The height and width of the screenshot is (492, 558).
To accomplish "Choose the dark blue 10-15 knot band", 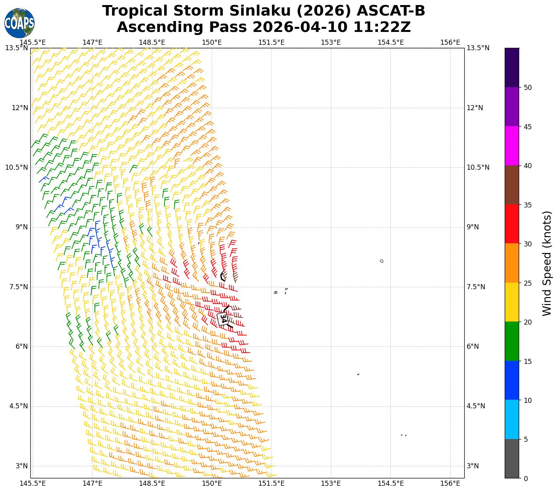I will point(511,380).
